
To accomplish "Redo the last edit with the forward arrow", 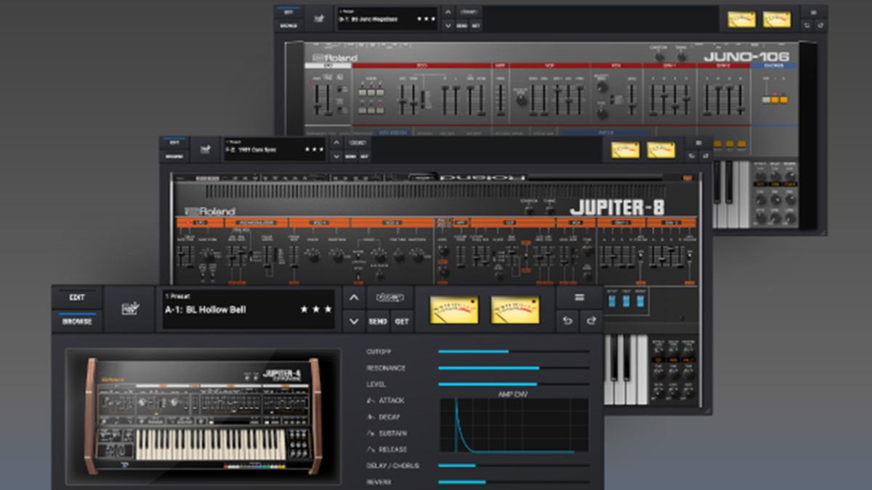I will click(591, 320).
